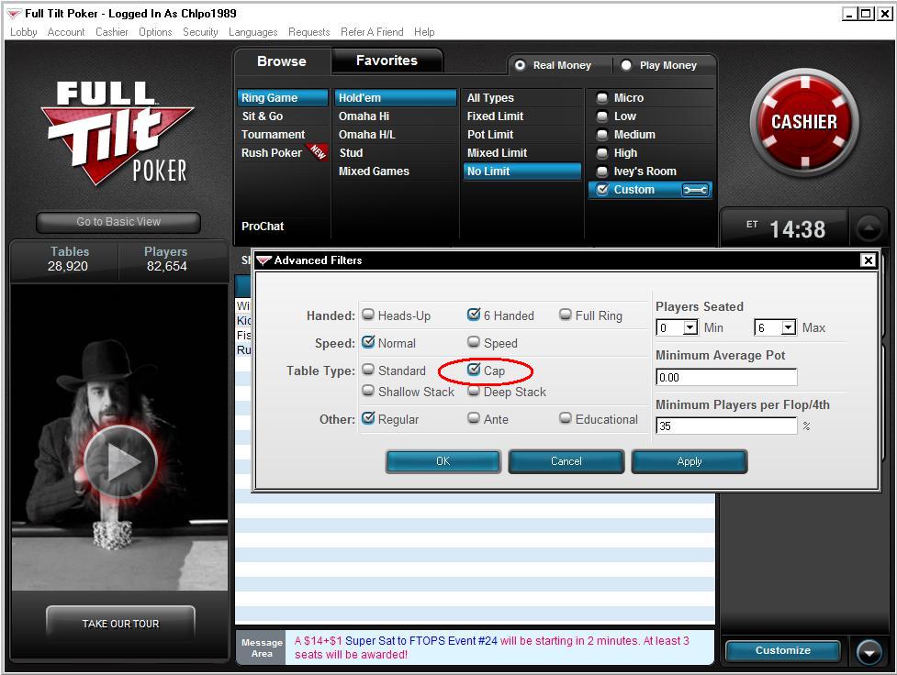Uncheck the 6 Handed option
Viewport: 897px width, 675px height.
pos(474,315)
